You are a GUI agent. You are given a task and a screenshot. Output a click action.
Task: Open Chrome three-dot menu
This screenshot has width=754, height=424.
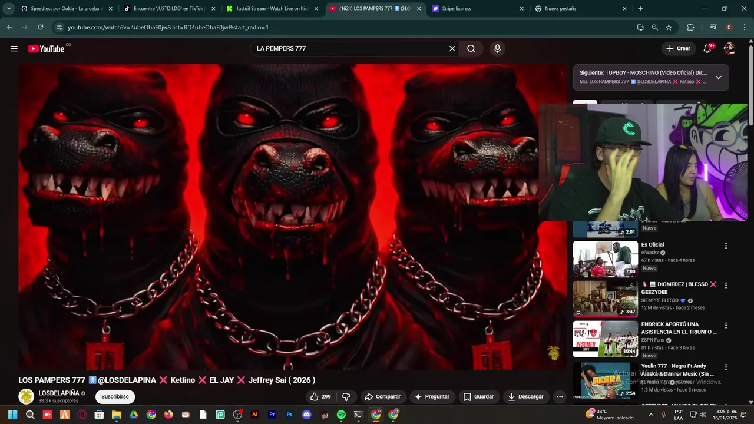point(745,27)
